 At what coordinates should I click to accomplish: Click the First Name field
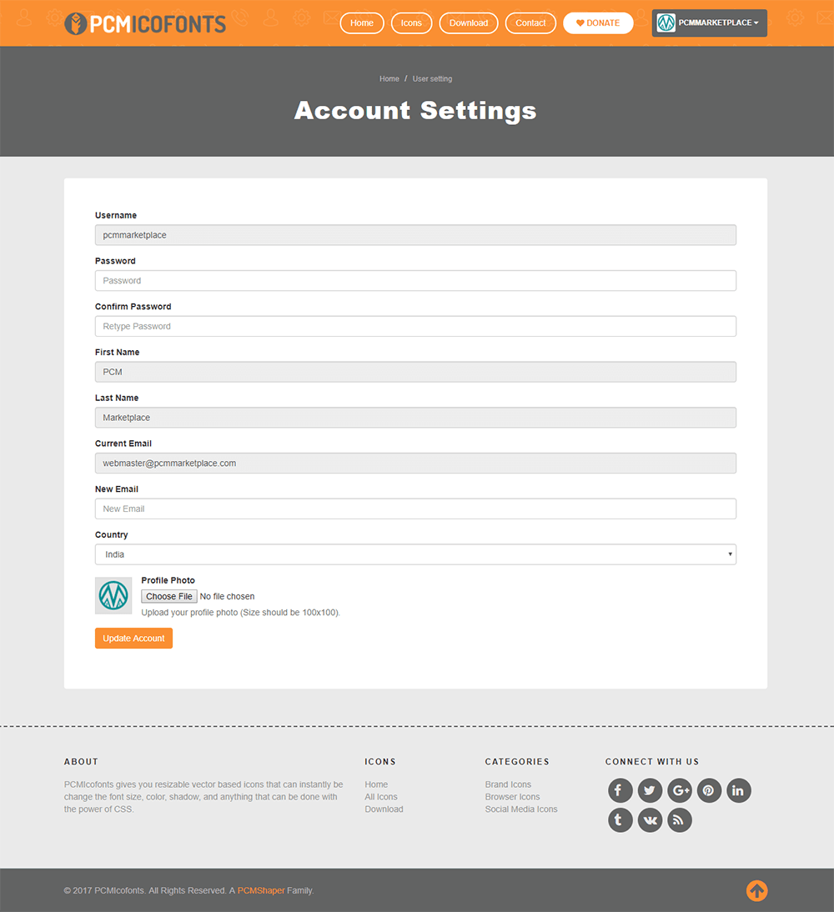(x=415, y=372)
